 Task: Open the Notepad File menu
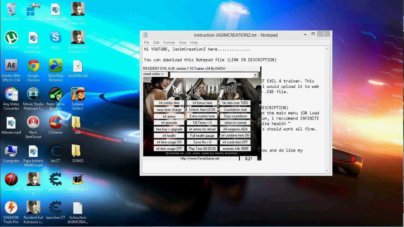(x=147, y=43)
